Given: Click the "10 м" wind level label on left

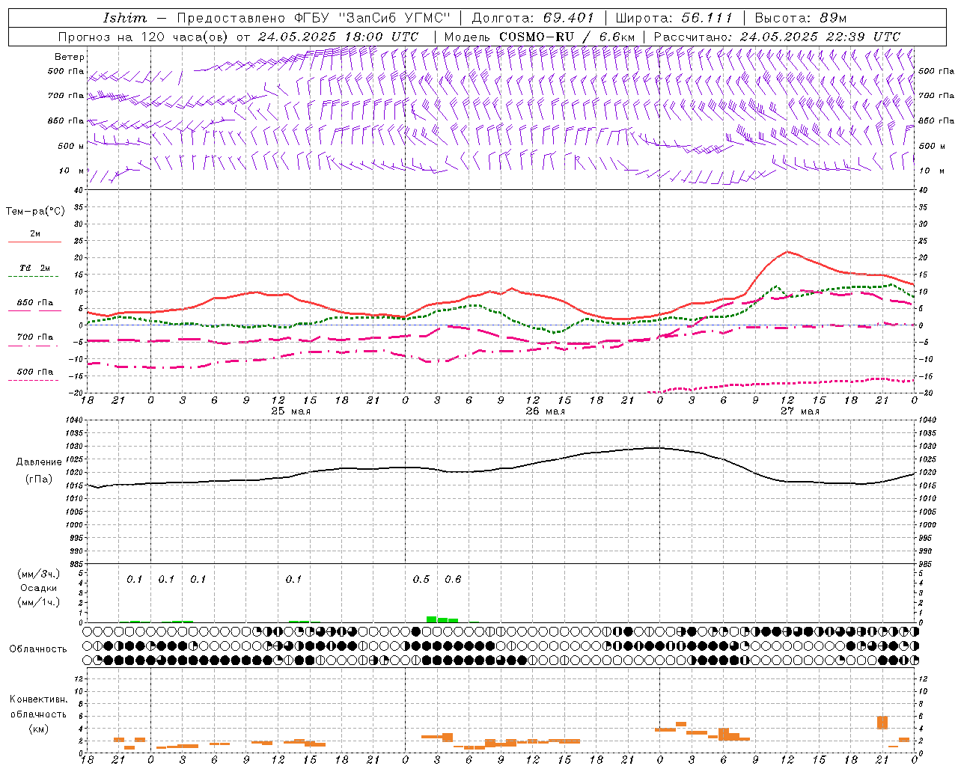Looking at the screenshot, I should (x=72, y=171).
